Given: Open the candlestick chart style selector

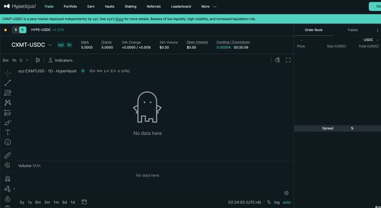Looking at the screenshot, I should [38, 60].
